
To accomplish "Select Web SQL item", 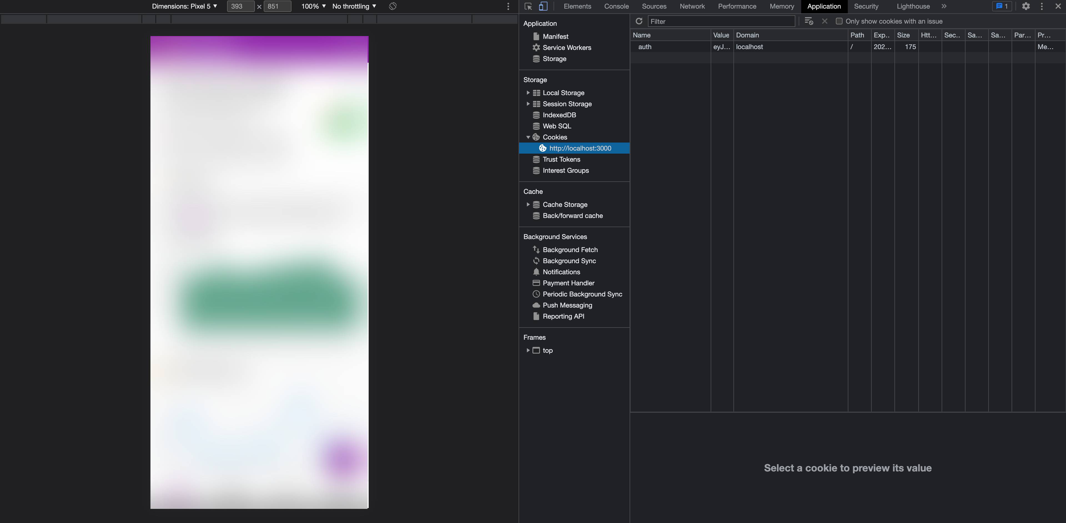I will [557, 126].
